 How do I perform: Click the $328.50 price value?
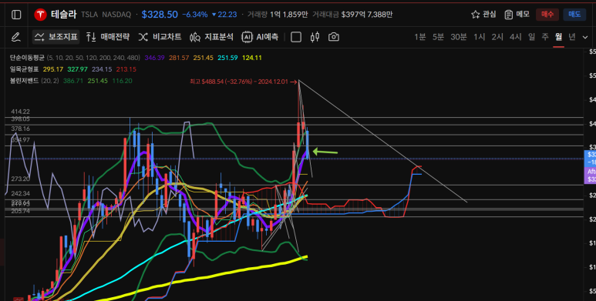[160, 15]
